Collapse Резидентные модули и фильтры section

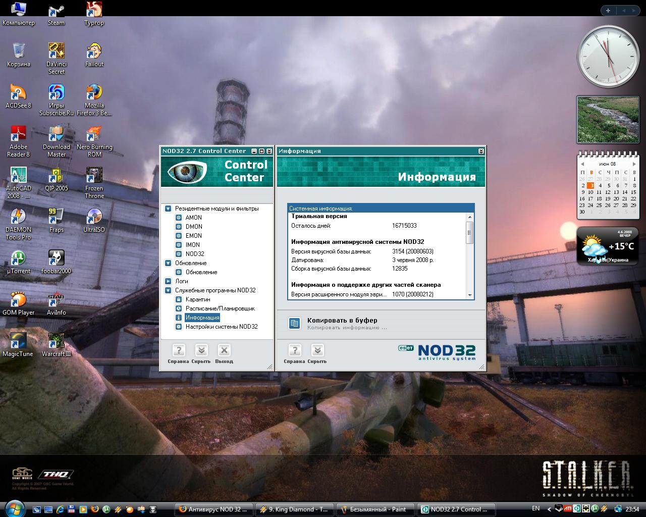pyautogui.click(x=168, y=209)
